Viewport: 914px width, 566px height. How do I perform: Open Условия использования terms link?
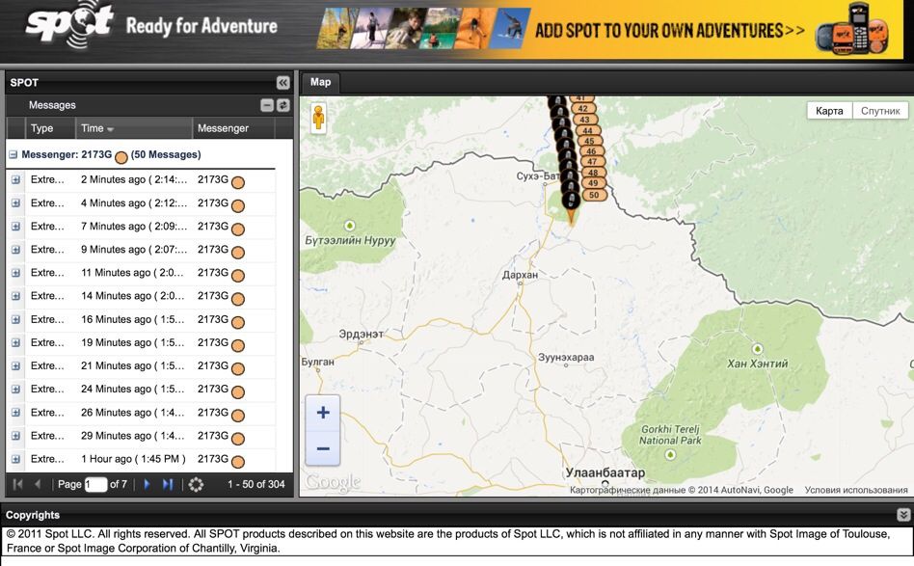pos(855,490)
